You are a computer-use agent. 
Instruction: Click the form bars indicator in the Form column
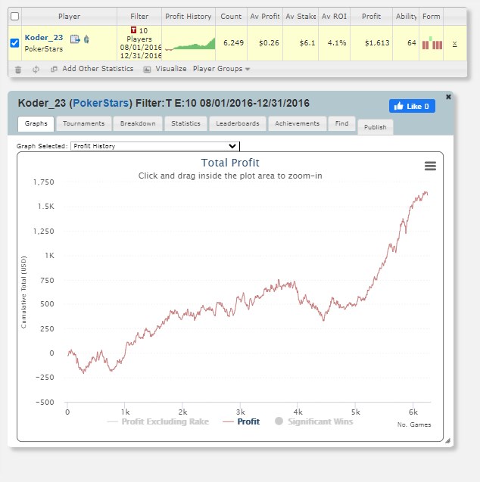point(432,43)
